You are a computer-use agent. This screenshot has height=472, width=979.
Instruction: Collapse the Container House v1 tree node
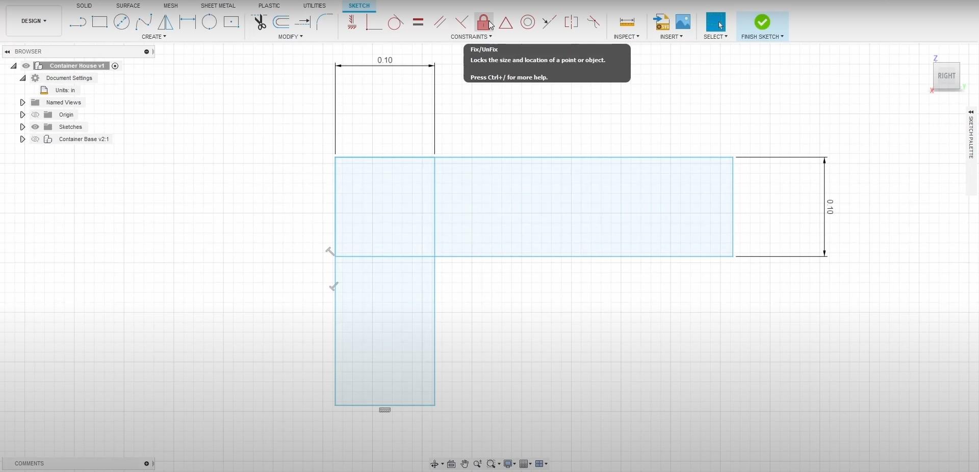click(14, 66)
